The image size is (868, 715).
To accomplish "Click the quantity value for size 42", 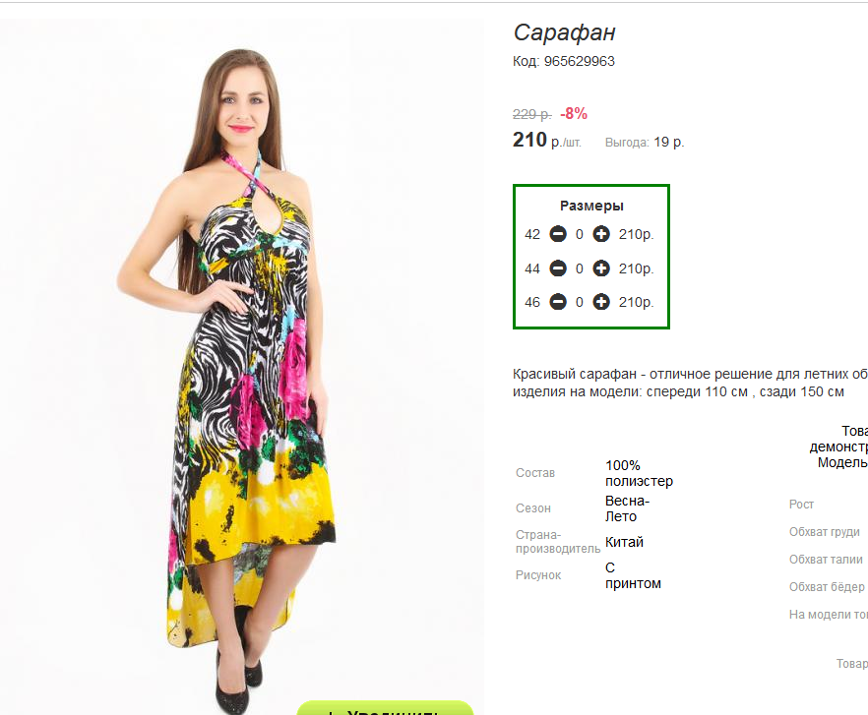I will point(580,235).
